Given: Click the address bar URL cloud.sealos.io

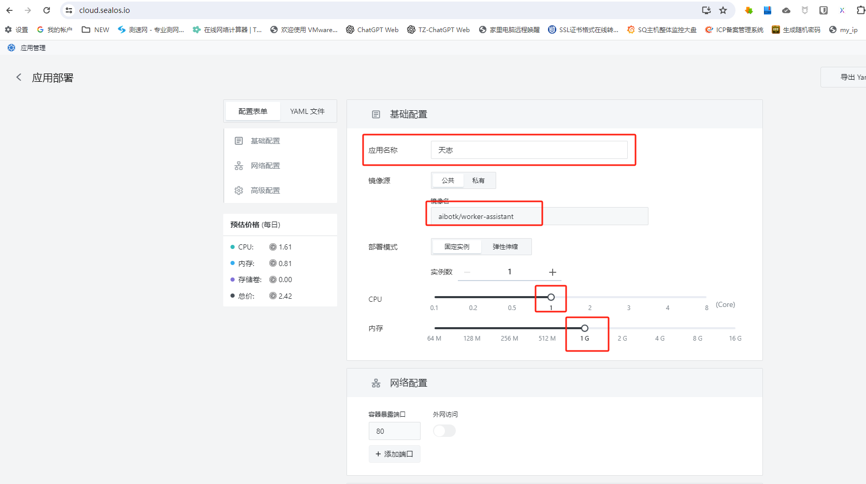Looking at the screenshot, I should [x=105, y=10].
